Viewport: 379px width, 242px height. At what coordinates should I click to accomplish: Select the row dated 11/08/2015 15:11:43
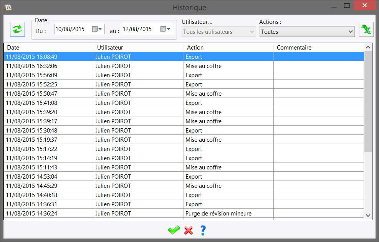(184, 167)
